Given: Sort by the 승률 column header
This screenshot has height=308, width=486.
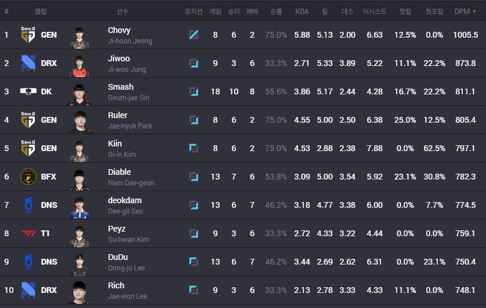Looking at the screenshot, I should (276, 11).
